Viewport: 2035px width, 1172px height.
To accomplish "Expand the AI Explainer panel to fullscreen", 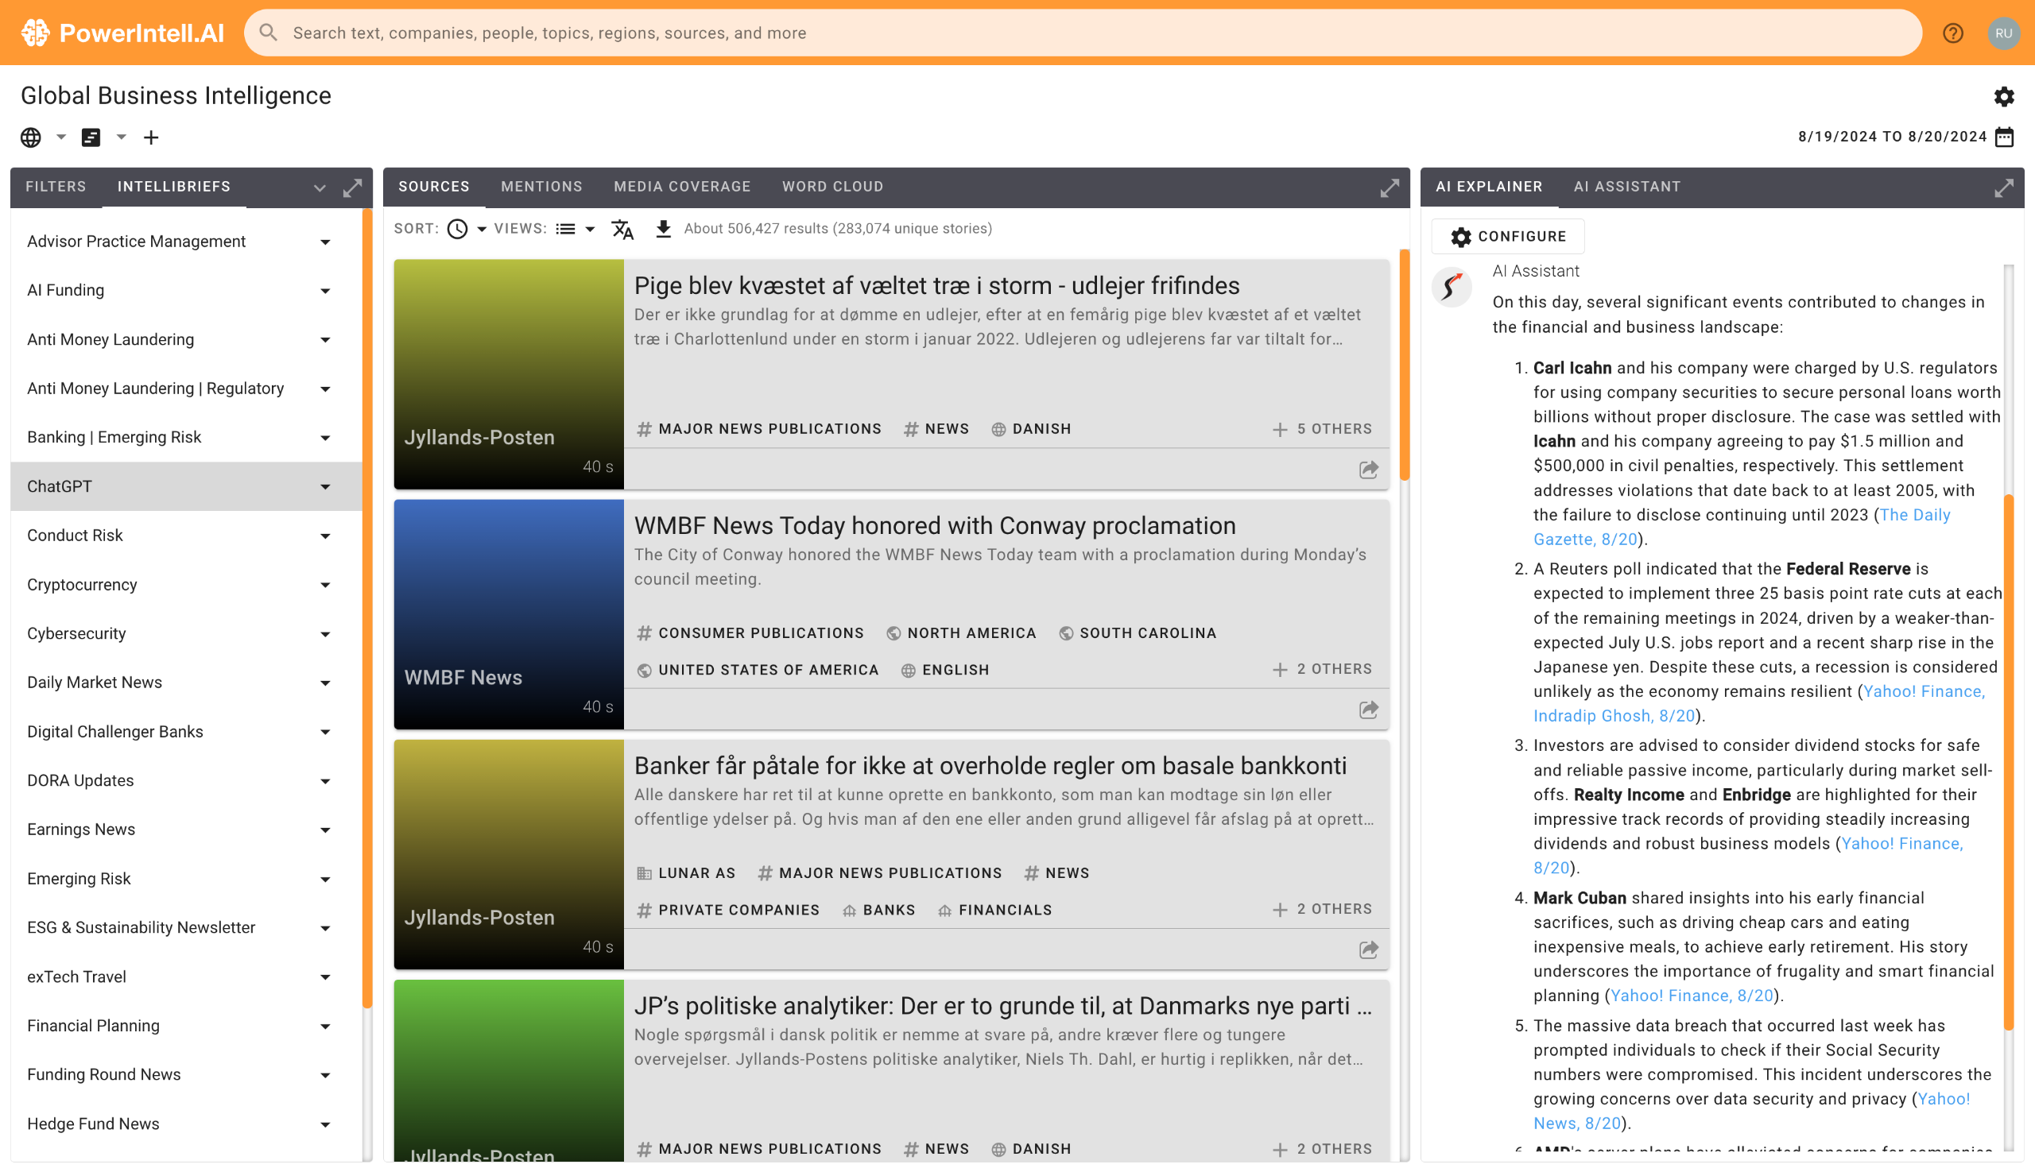I will tap(2003, 188).
